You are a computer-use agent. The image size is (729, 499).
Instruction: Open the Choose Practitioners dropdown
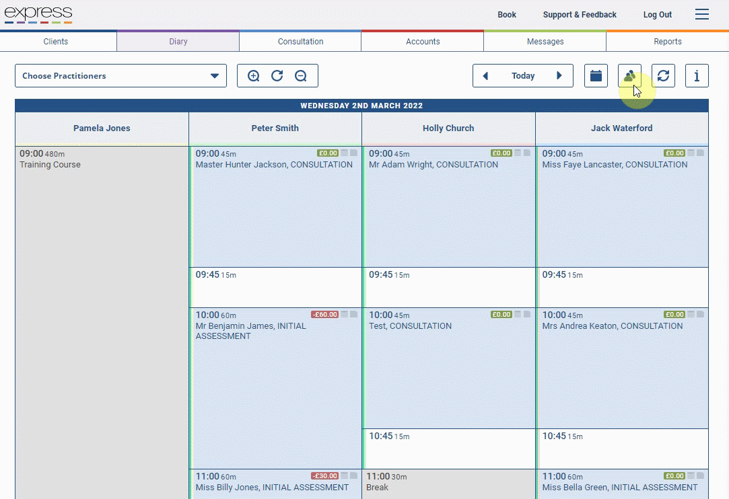tap(121, 76)
